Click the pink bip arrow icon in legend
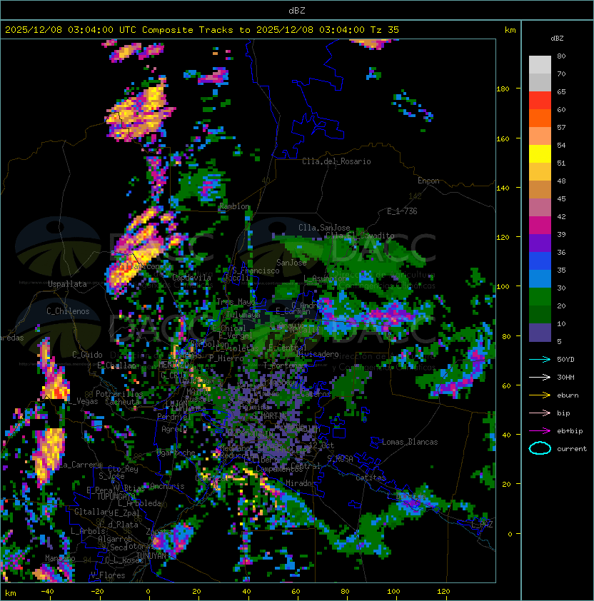594x601 pixels. click(540, 413)
